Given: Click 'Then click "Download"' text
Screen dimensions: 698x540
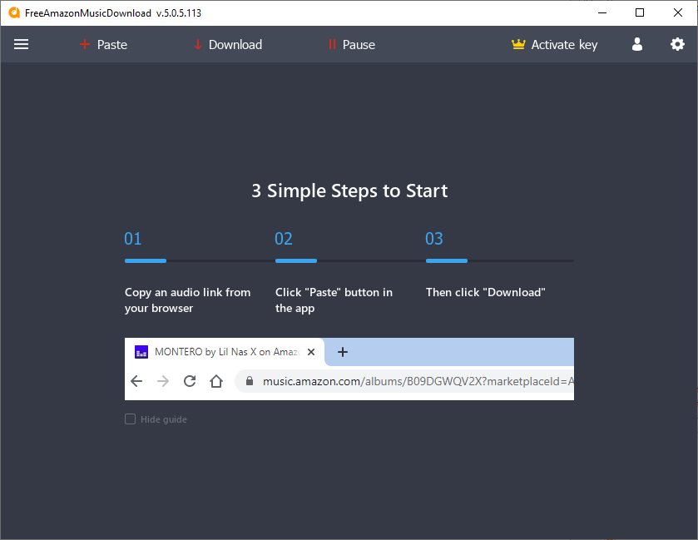Looking at the screenshot, I should click(486, 292).
